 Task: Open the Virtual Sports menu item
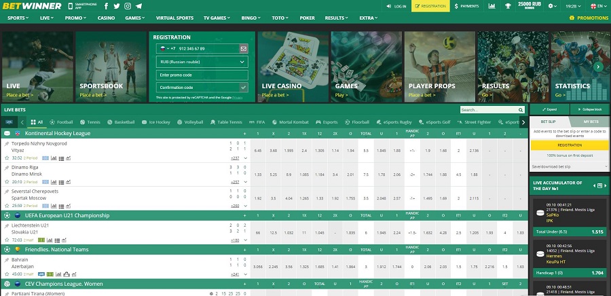(x=174, y=18)
